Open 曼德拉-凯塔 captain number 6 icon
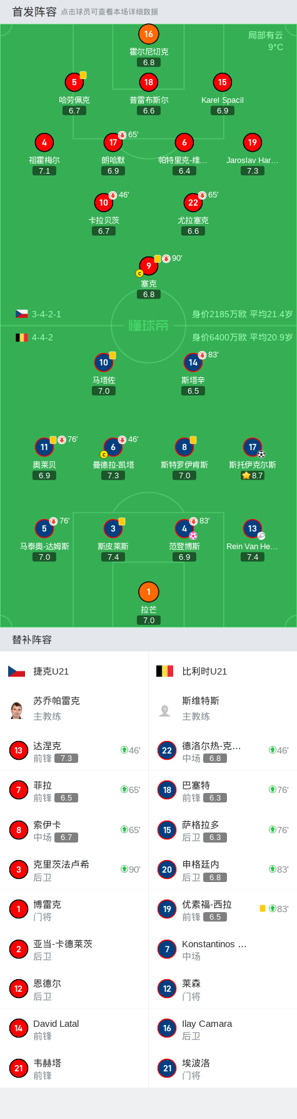Viewport: 297px width, 1119px height. [x=113, y=447]
